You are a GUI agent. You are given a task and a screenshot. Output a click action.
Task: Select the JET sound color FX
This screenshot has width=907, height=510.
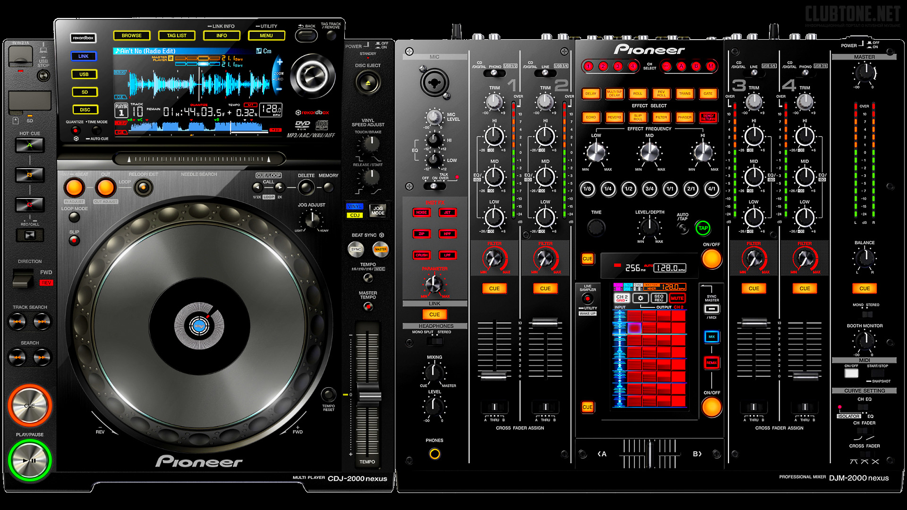(x=447, y=212)
